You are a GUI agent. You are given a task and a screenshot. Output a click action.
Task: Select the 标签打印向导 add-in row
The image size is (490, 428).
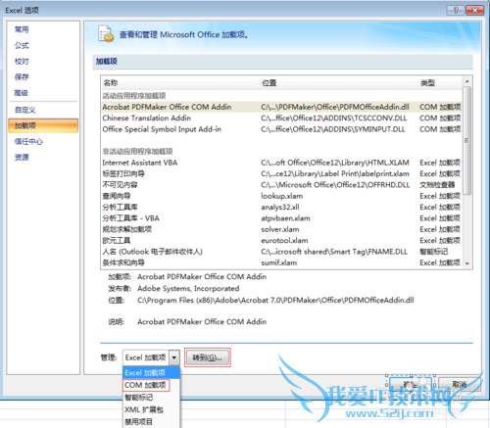[281, 173]
